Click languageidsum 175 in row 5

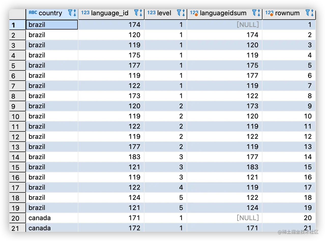point(225,65)
